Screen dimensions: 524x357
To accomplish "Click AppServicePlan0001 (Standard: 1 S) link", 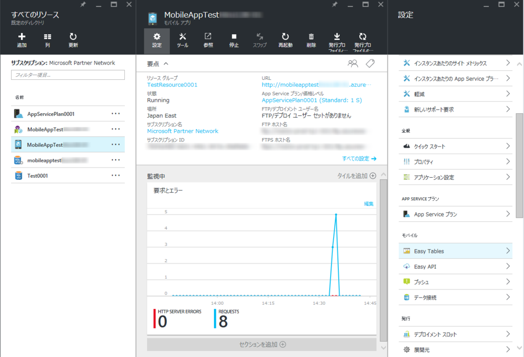I will pyautogui.click(x=312, y=100).
